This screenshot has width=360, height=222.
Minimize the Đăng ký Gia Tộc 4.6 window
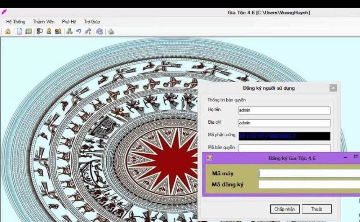click(345, 158)
